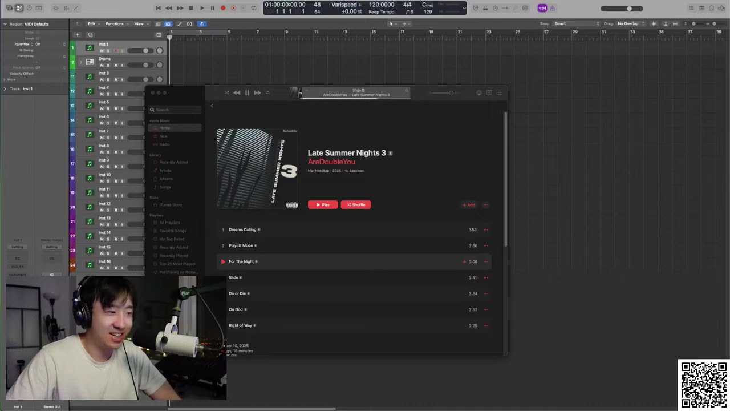Open the Logic media Browsers icon

pos(721,8)
